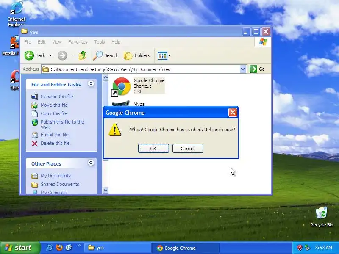Go Up one folder level
Viewport: 339px width, 254px height.
(82, 55)
